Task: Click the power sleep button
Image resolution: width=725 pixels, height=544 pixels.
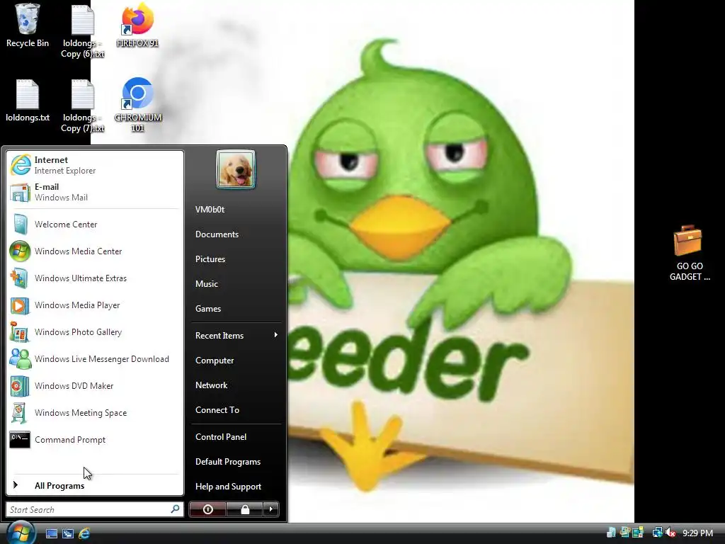Action: (207, 509)
